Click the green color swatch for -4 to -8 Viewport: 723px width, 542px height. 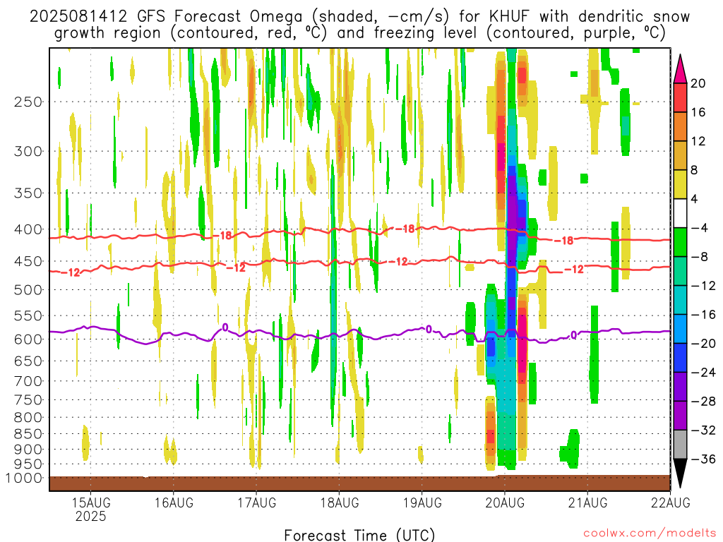tap(680, 242)
